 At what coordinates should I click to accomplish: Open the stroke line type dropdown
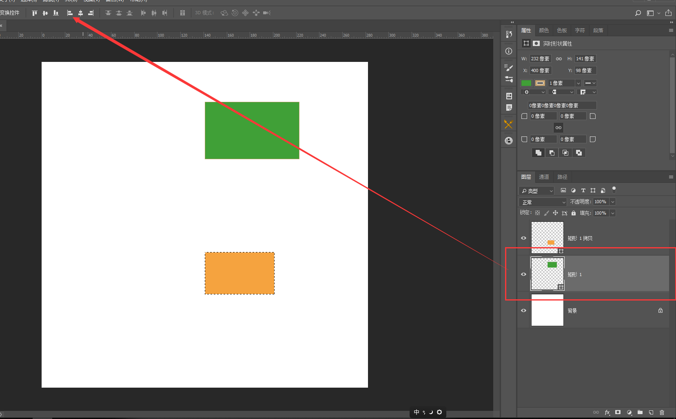(x=590, y=83)
